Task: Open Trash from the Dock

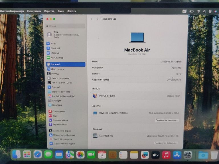Action: coord(214,155)
